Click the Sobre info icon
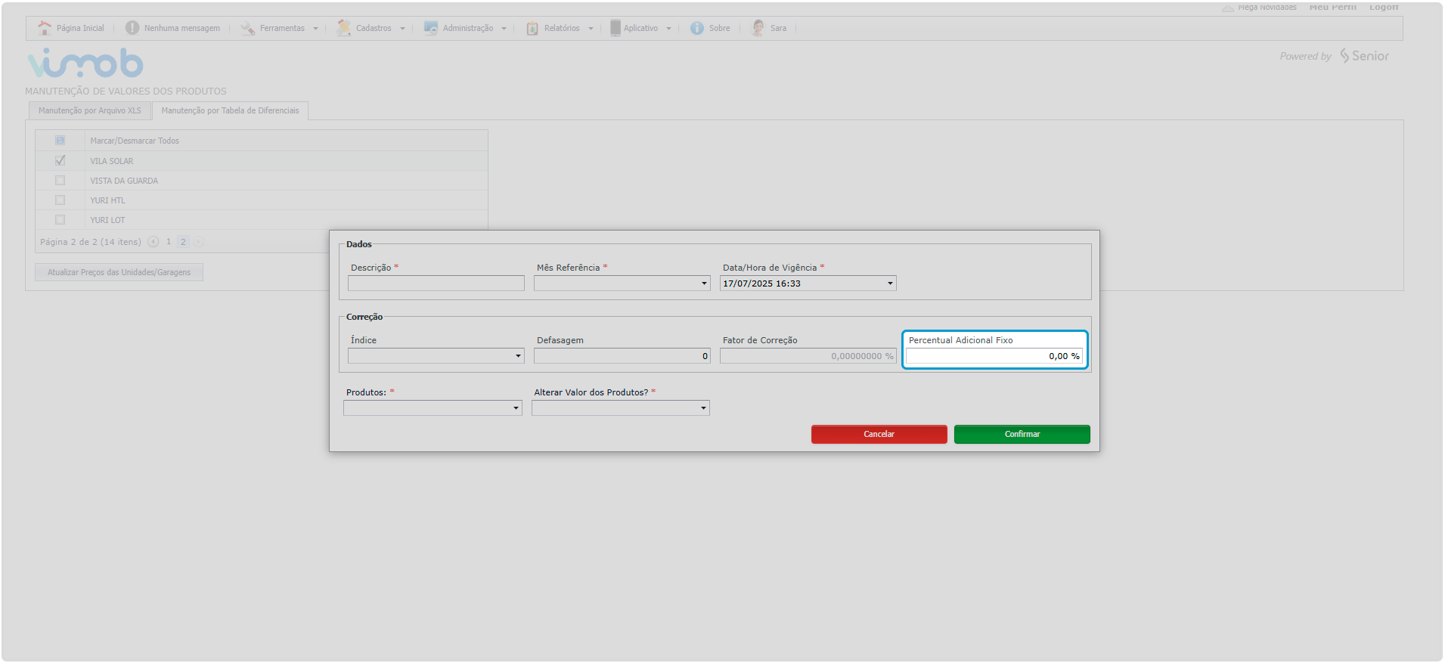This screenshot has width=1445, height=663. (697, 28)
